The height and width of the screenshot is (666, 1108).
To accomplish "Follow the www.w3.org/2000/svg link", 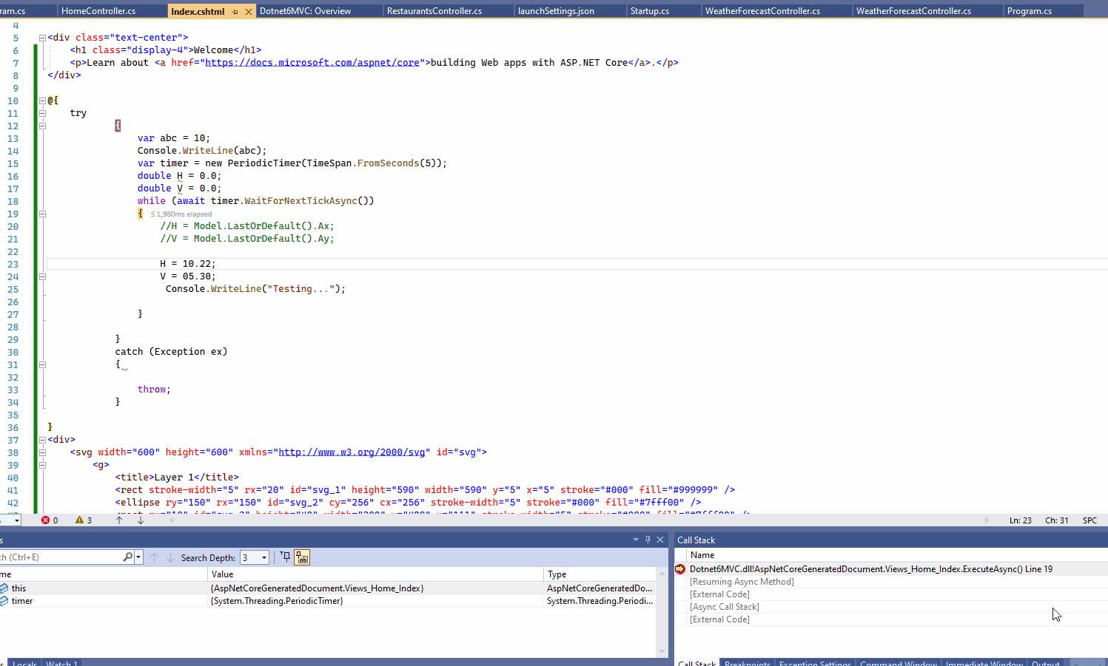I will (352, 452).
